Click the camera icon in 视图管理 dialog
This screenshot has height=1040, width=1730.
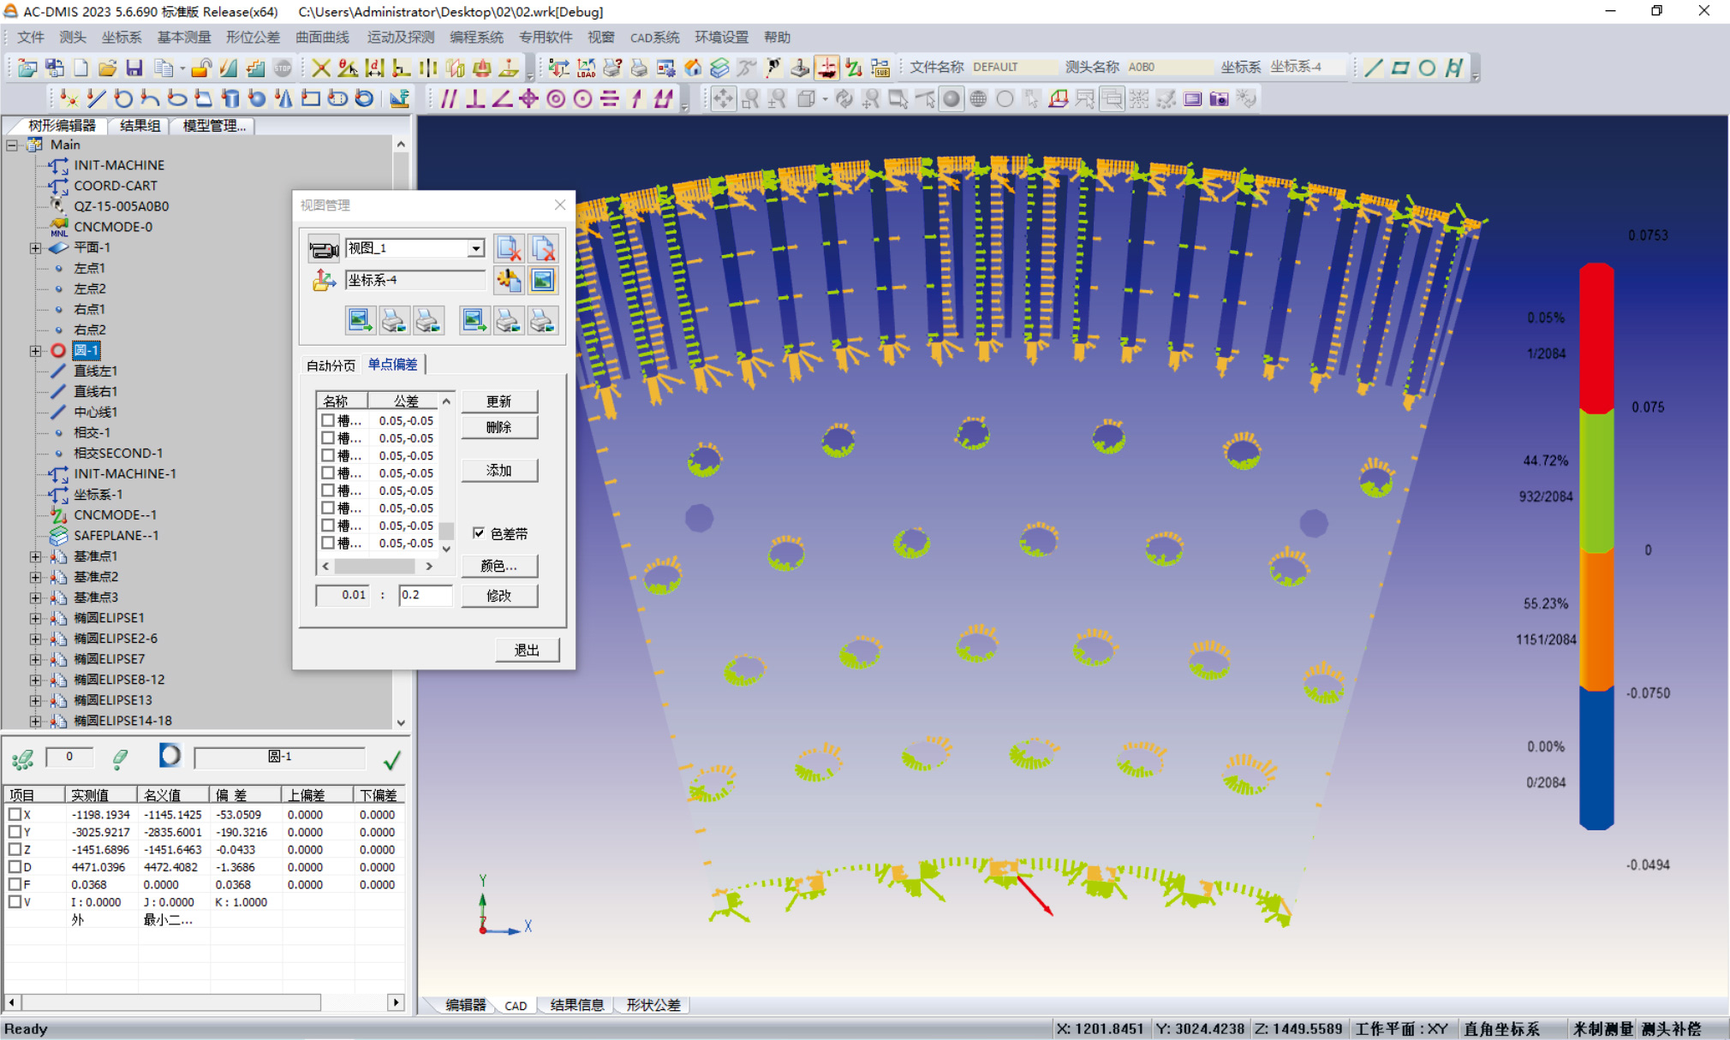pos(324,248)
